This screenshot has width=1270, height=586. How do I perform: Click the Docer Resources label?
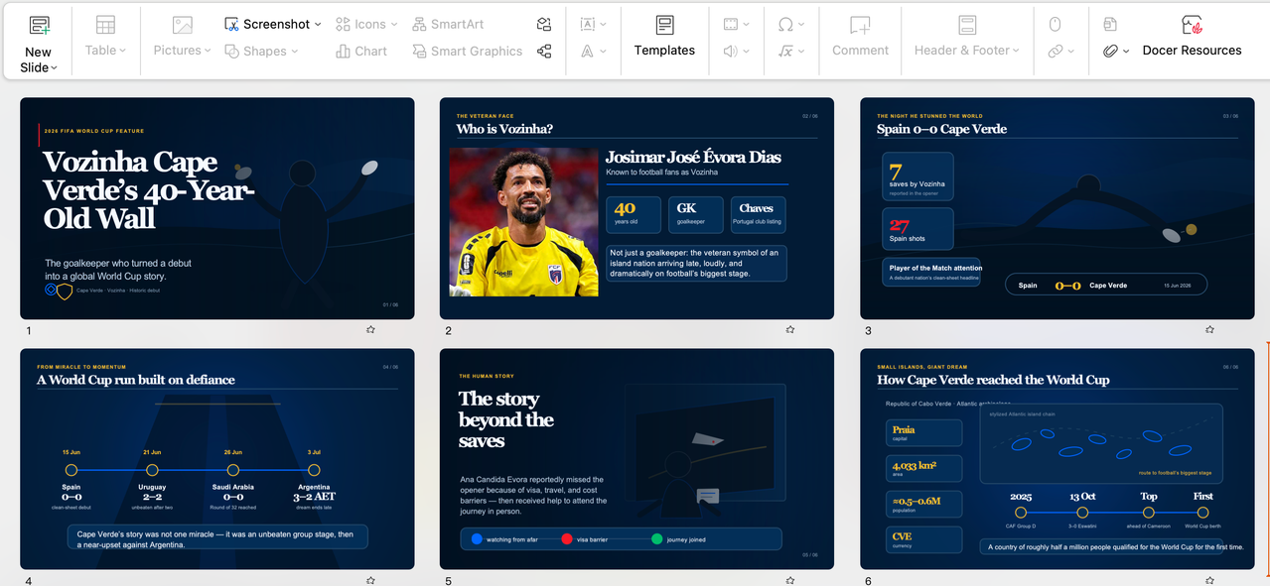pos(1192,51)
